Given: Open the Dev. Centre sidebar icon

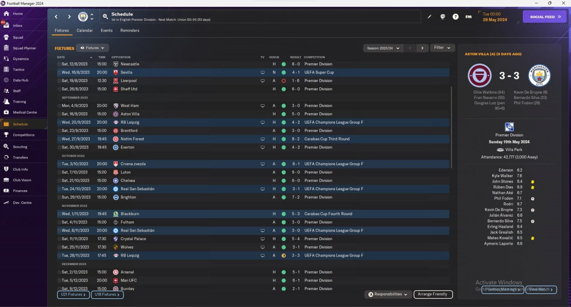Looking at the screenshot, I should click(x=6, y=203).
